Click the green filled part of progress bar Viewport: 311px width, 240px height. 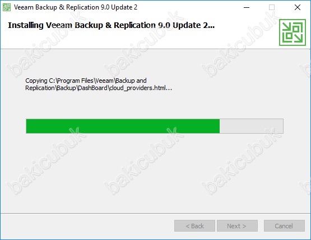pos(123,126)
